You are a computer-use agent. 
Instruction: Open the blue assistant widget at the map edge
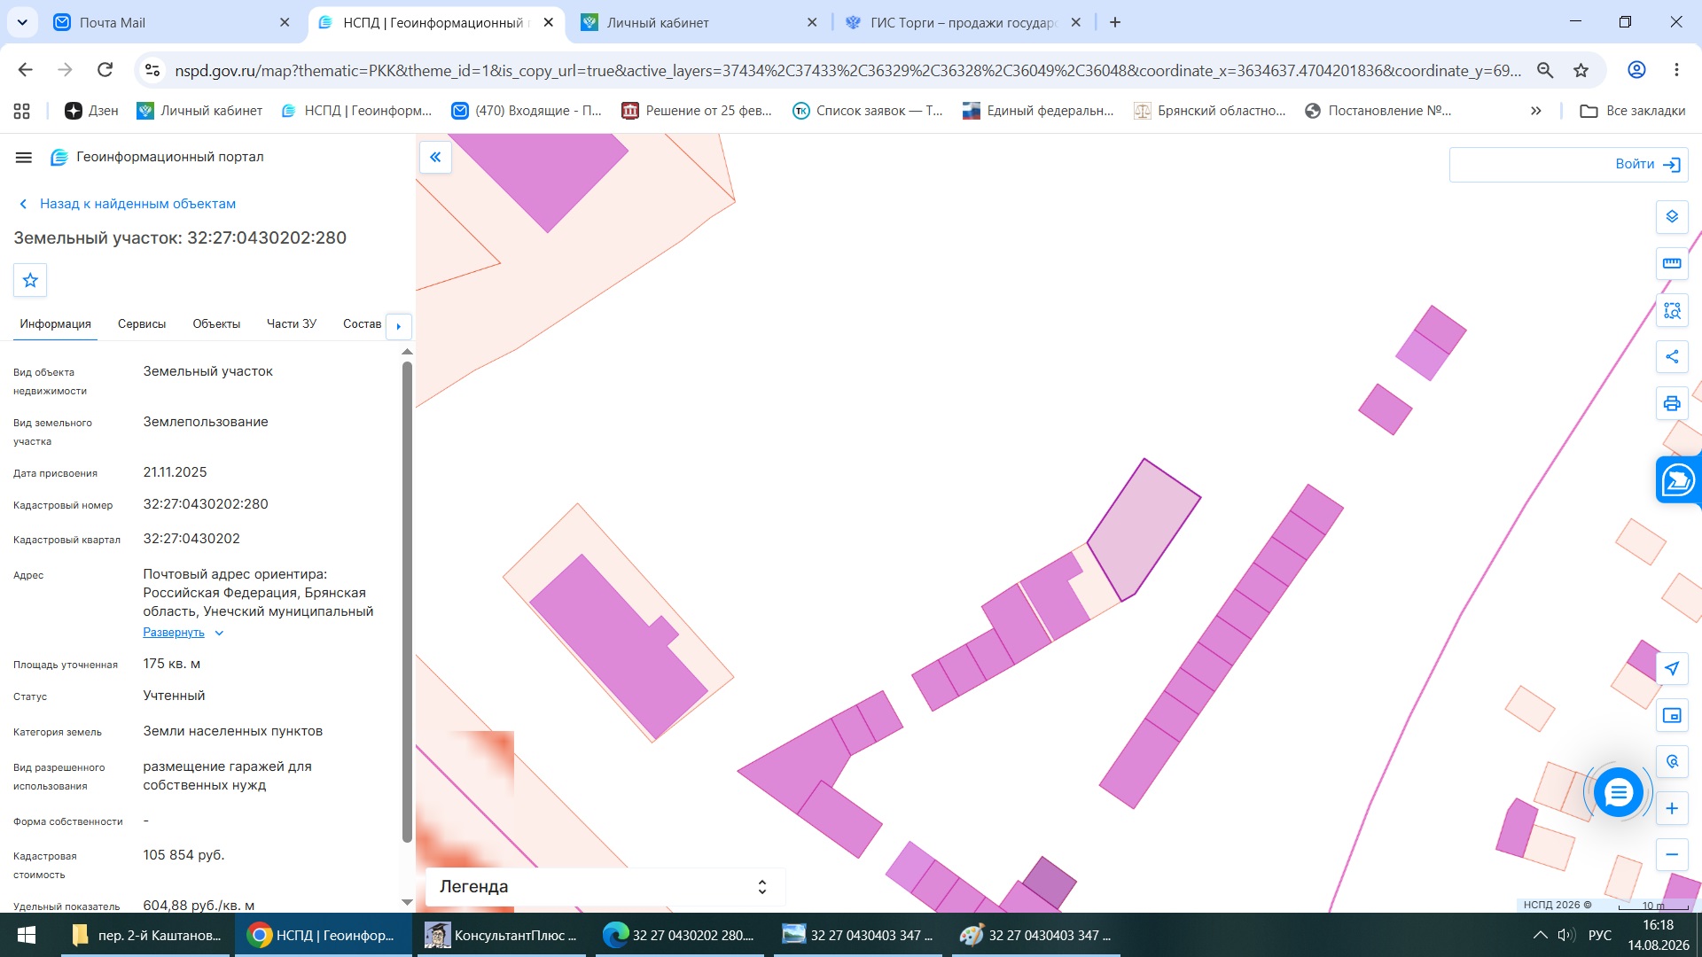(1678, 480)
